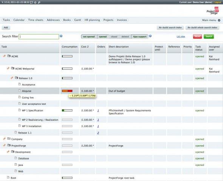The height and width of the screenshot is (181, 223).
Task: Focus the Search filter input field
Action: click(39, 37)
